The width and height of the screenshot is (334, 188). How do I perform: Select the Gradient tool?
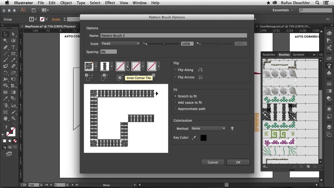pyautogui.click(x=13, y=92)
